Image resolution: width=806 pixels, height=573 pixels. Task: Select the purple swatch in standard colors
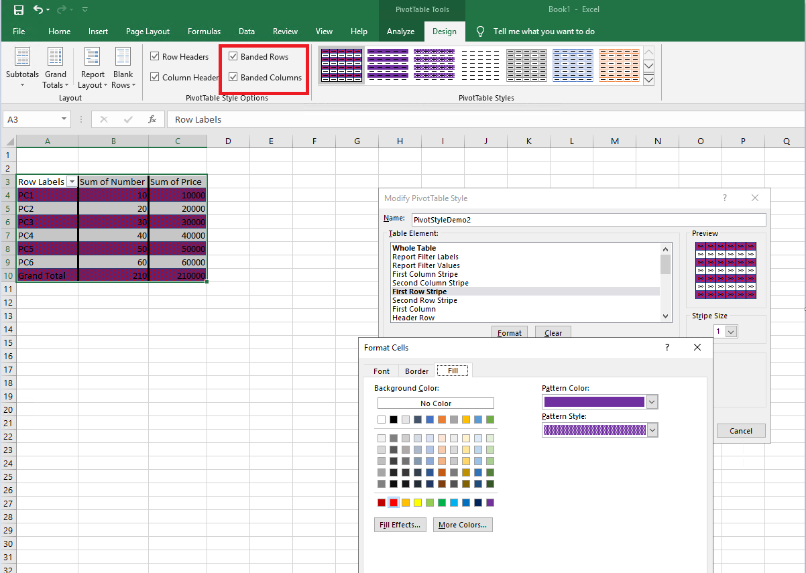coord(490,503)
